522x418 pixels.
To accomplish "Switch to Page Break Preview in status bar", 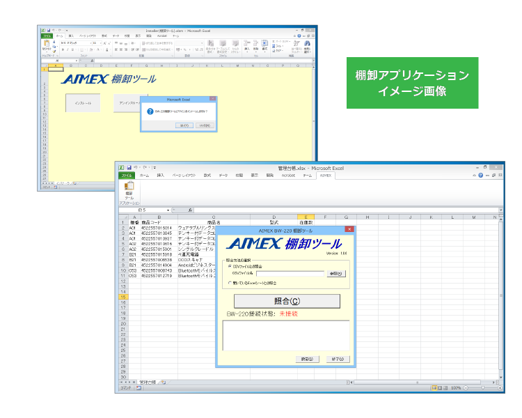I will pyautogui.click(x=445, y=388).
